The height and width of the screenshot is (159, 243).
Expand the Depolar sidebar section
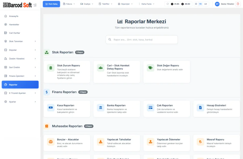click(20, 50)
